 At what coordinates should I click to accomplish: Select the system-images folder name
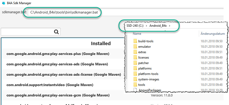point(149,79)
